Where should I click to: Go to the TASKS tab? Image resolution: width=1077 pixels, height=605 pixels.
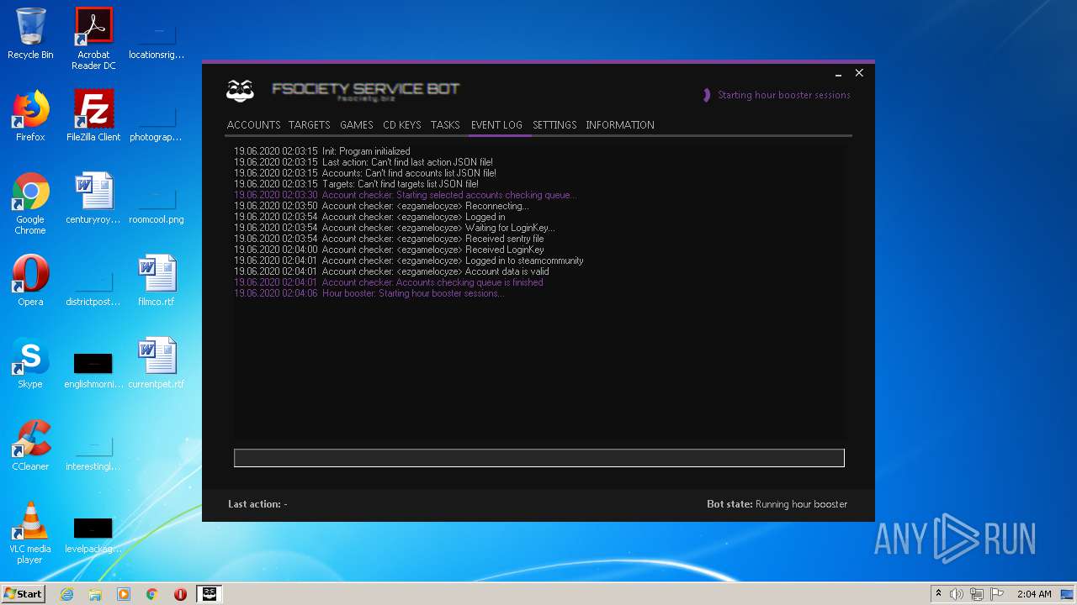click(x=445, y=124)
